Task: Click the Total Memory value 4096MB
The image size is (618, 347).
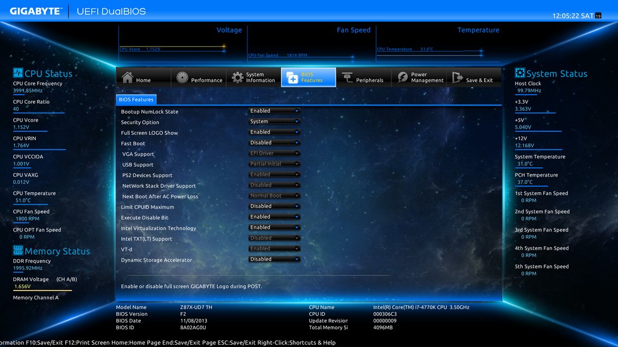Action: (x=383, y=327)
